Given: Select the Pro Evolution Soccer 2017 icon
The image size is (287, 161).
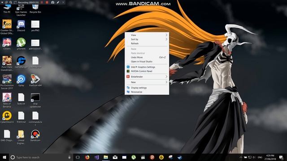Looking at the screenshot, I should [x=7, y=82].
